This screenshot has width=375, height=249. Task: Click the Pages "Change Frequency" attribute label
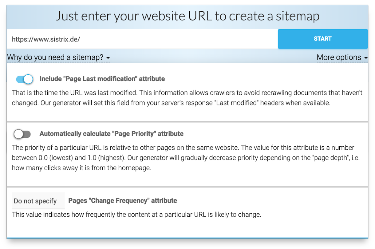click(x=122, y=201)
